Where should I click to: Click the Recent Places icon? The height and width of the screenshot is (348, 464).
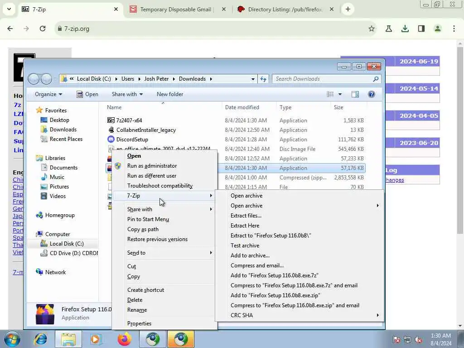coord(44,139)
